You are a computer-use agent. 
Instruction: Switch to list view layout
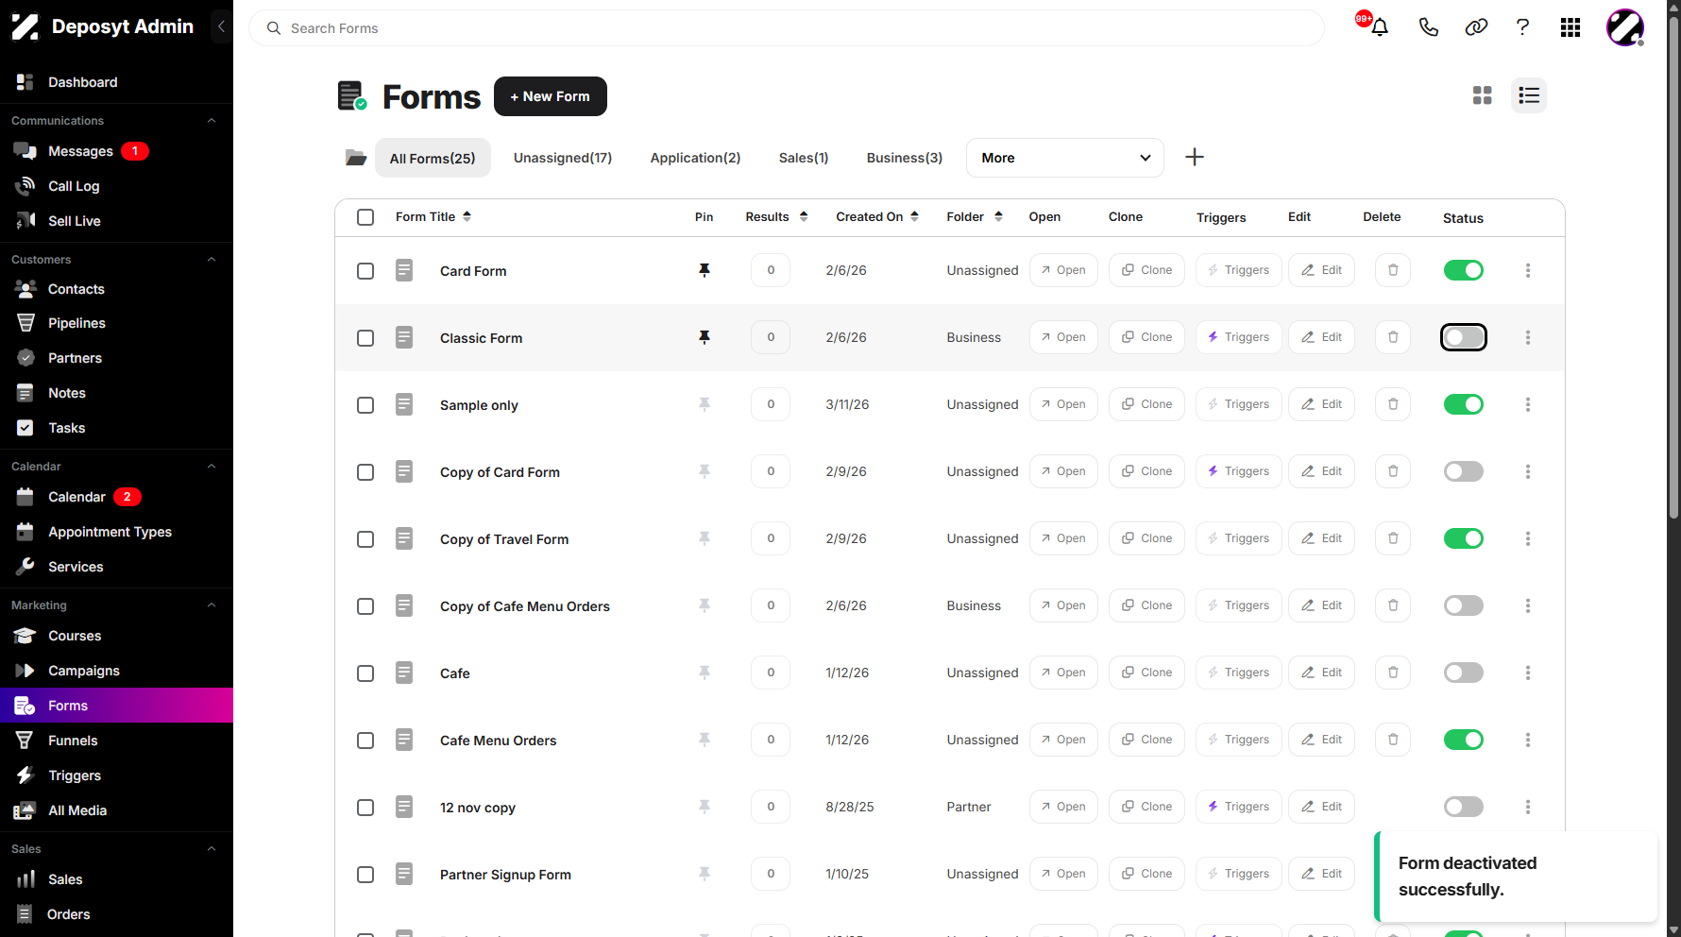click(1529, 95)
